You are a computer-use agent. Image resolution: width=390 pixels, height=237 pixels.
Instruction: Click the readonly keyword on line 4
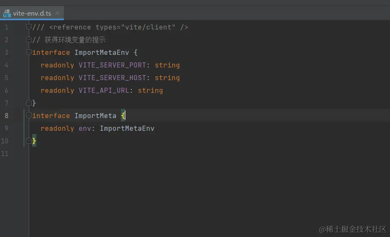coord(57,65)
